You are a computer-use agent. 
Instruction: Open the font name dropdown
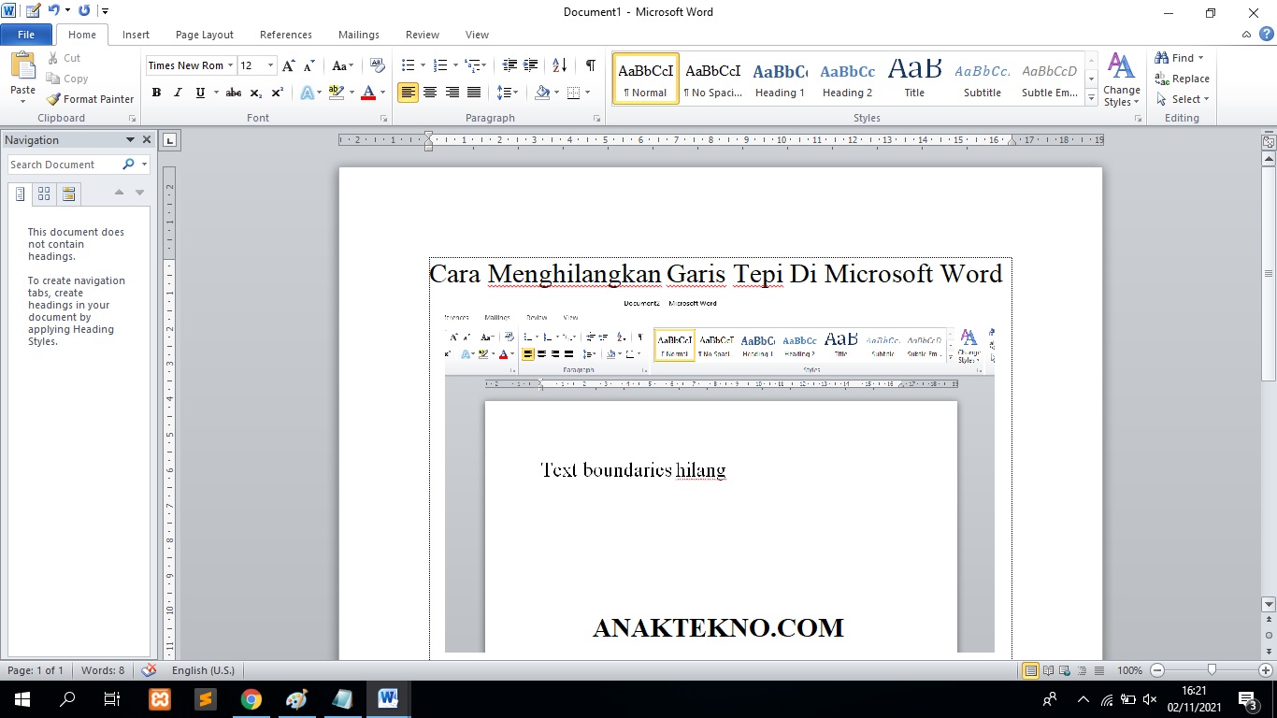pos(231,65)
